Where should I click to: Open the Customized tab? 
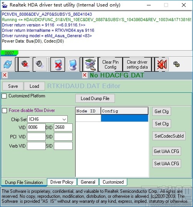pyautogui.click(x=113, y=182)
